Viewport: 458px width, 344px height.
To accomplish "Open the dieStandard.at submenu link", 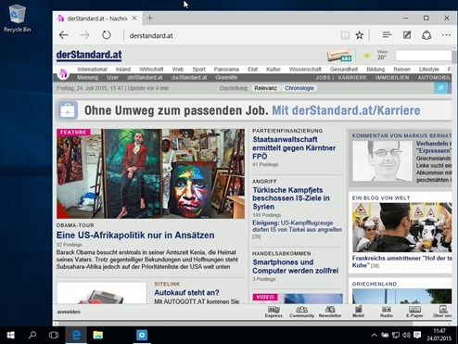I will 145,78.
